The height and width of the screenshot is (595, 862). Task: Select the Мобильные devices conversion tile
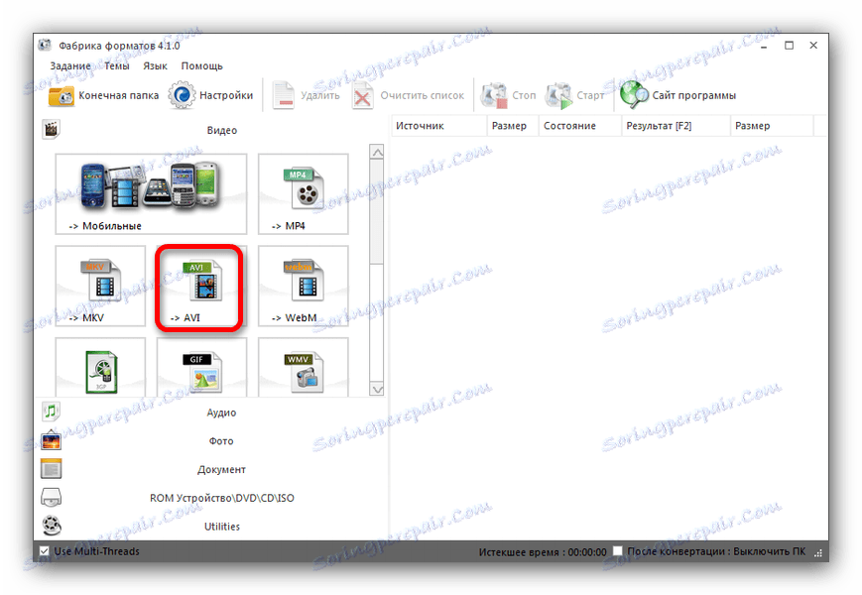tap(151, 194)
